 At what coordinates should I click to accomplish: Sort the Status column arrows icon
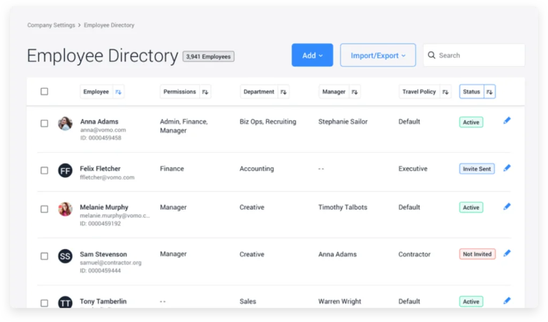coord(490,92)
